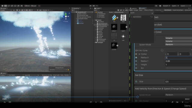Viewport: 192px width, 108px height.
Task: Open the Layers dropdown
Action: [175, 6]
